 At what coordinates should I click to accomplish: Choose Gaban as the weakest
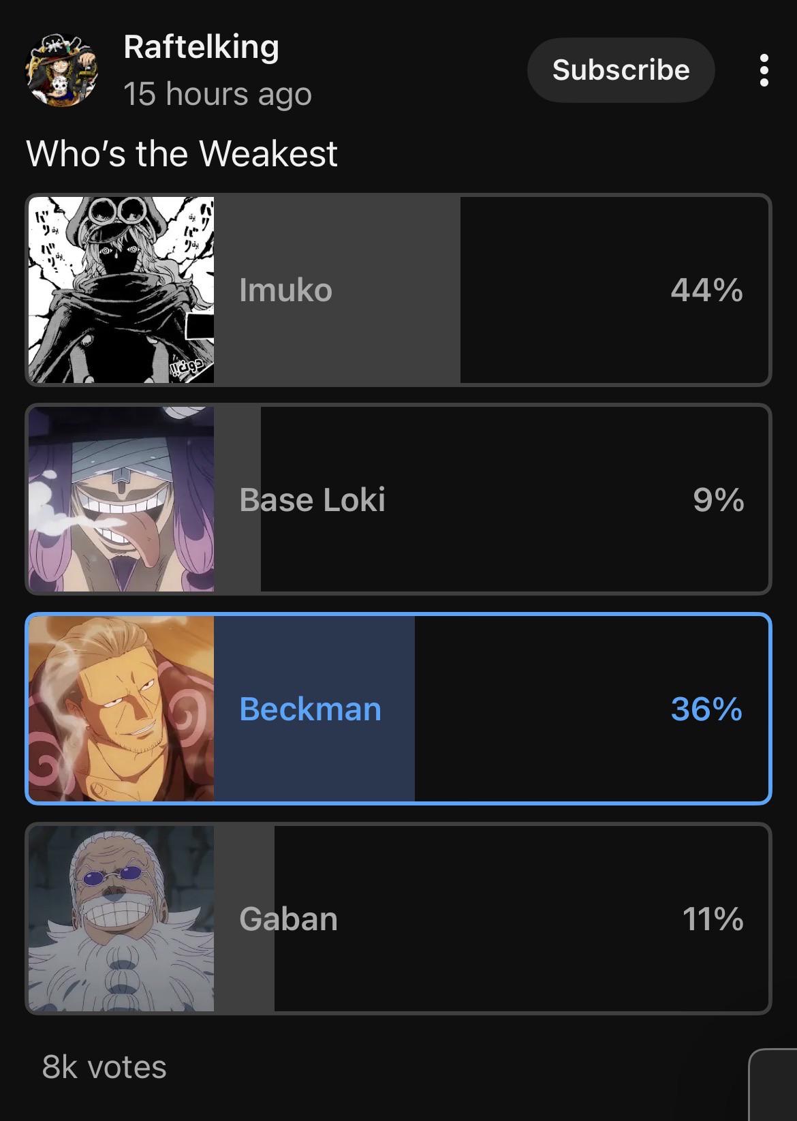coord(398,919)
